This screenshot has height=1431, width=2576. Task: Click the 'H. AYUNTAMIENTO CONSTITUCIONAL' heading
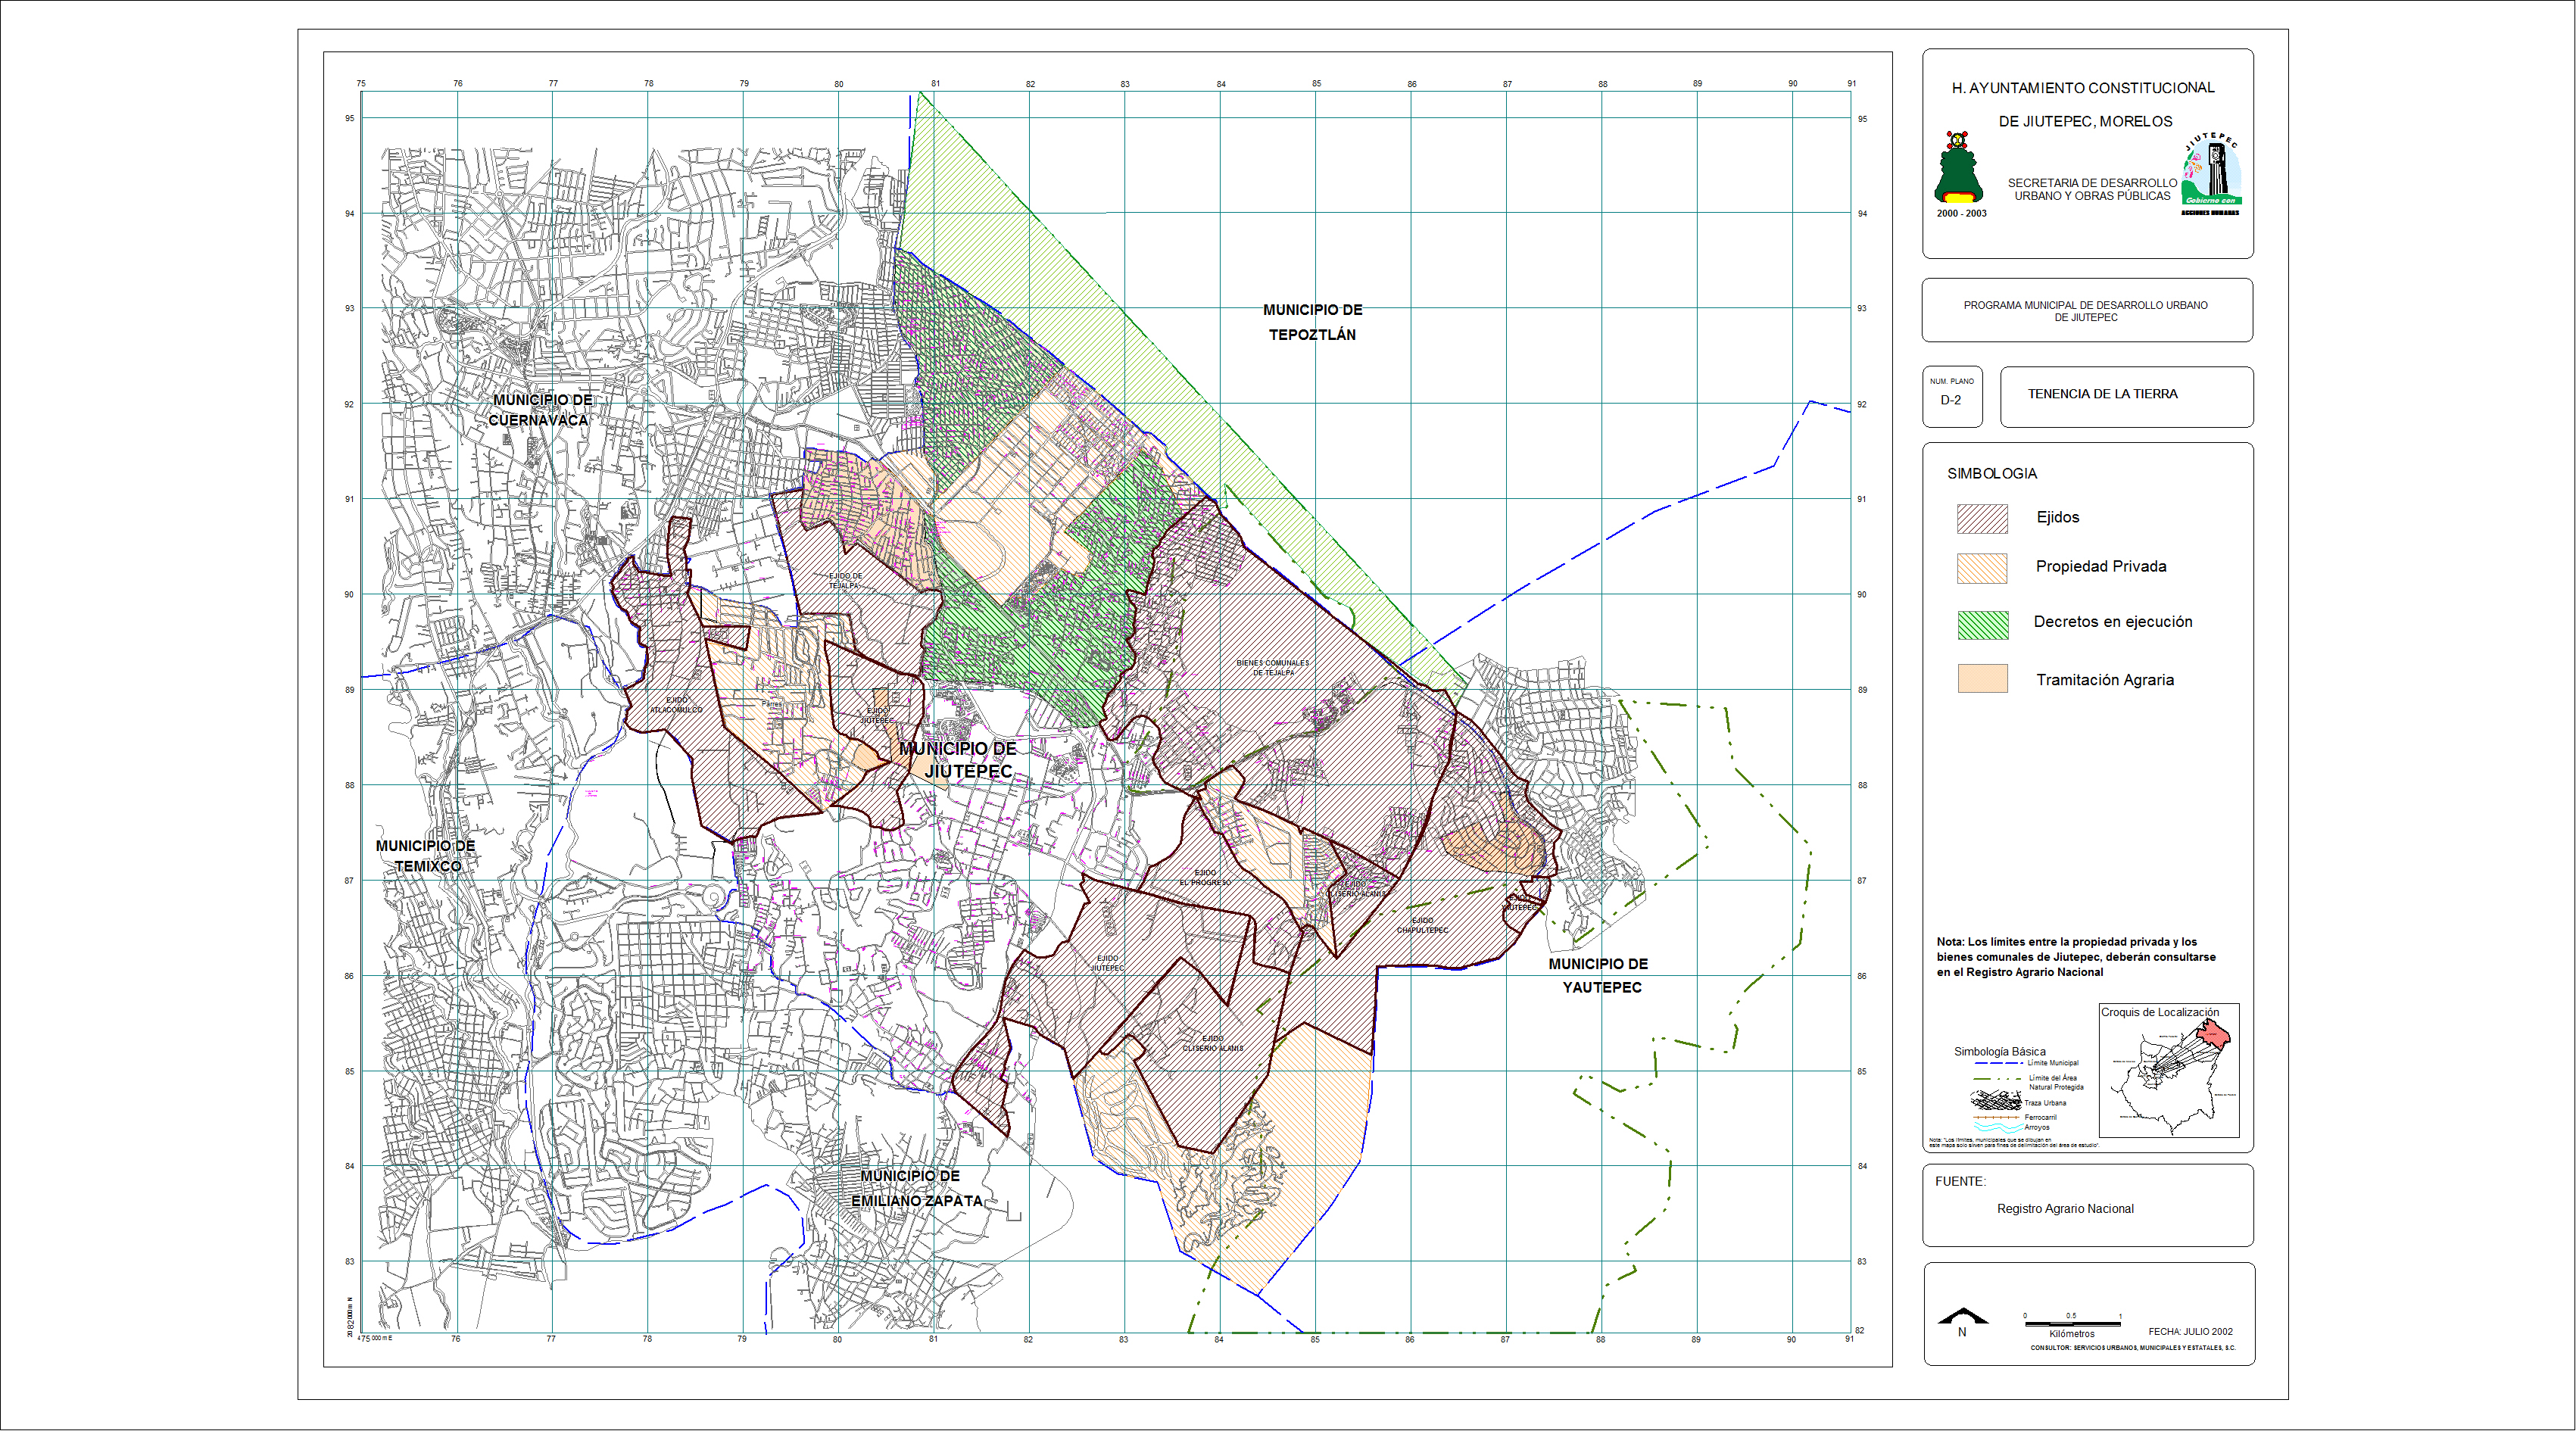[2083, 88]
